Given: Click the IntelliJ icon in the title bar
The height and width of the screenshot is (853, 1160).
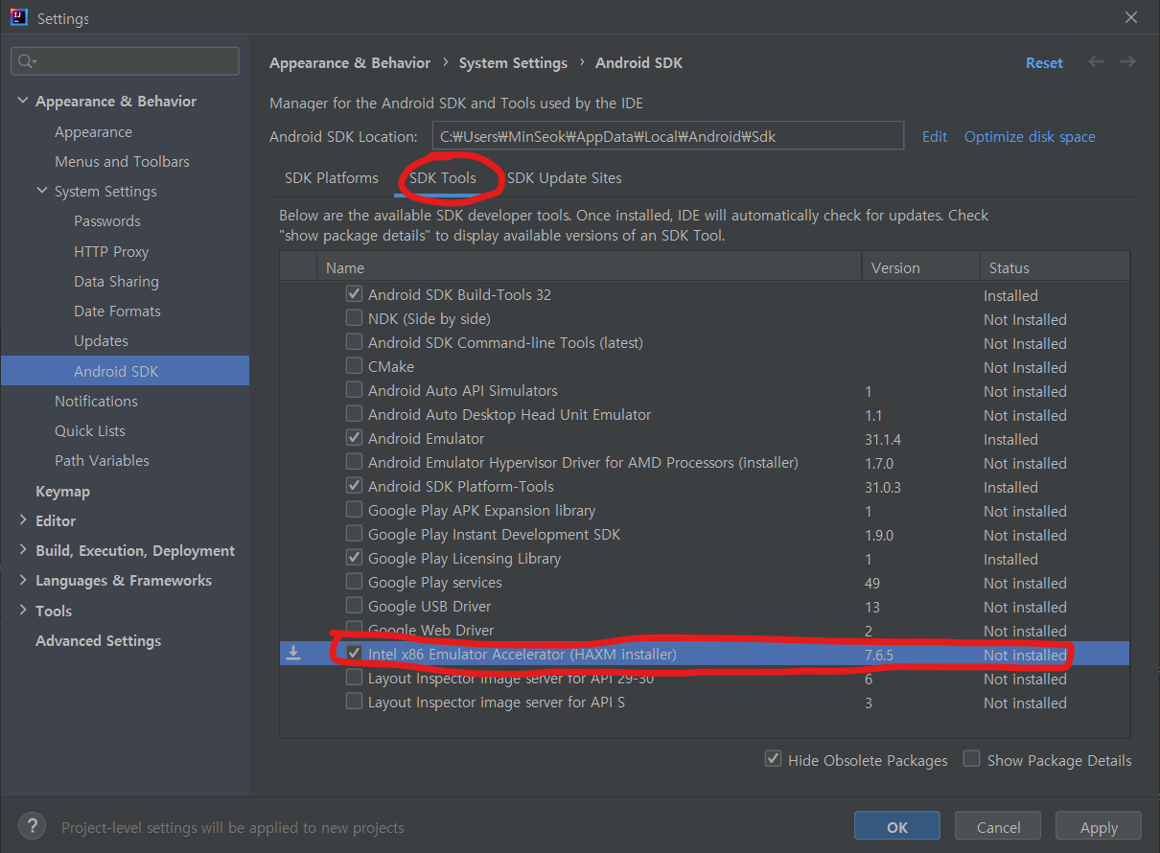Looking at the screenshot, I should pyautogui.click(x=18, y=18).
